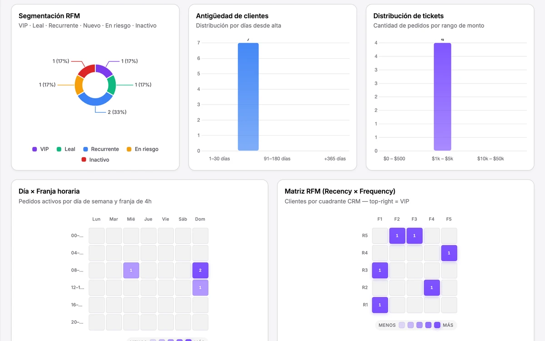Screen dimensions: 545x341
Task: Click the blue bar in Antigüedad de clientes
Action: [248, 97]
